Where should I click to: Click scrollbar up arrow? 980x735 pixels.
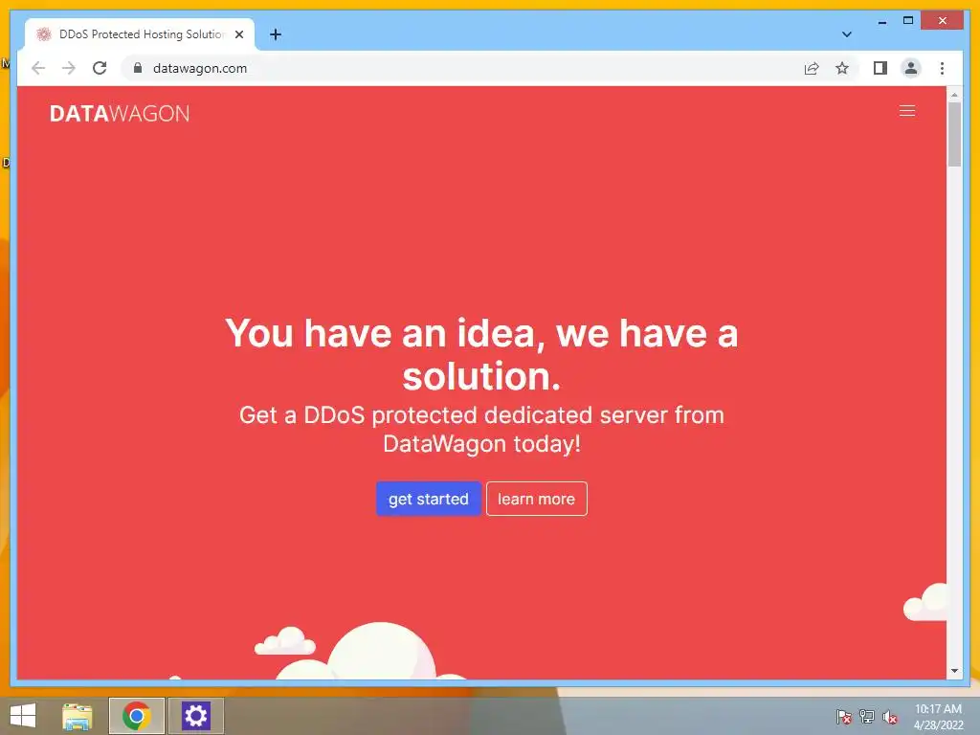[954, 95]
